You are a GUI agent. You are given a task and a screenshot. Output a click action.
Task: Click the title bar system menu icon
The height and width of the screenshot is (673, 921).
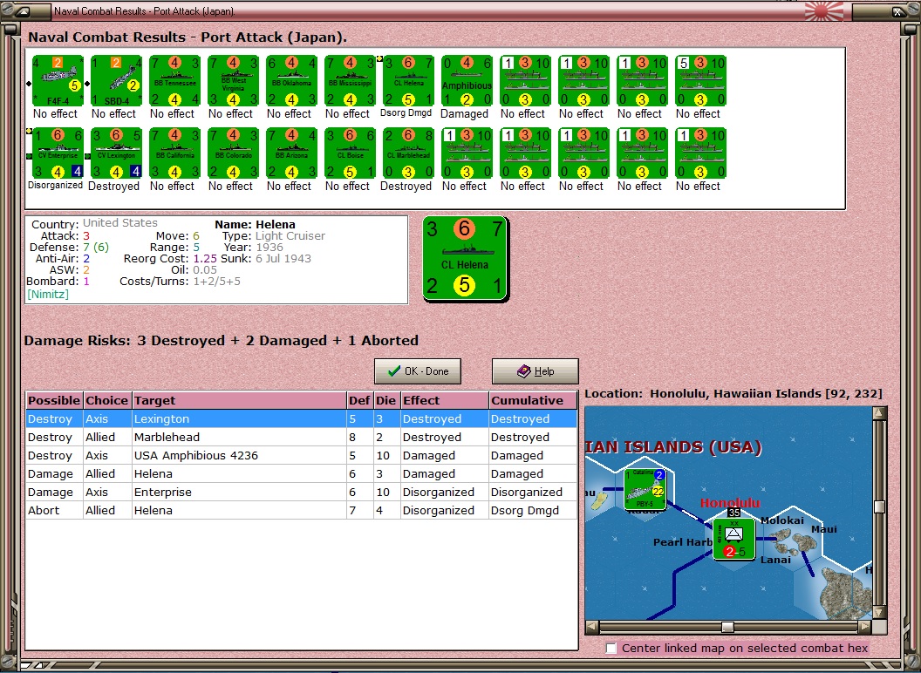coord(22,11)
